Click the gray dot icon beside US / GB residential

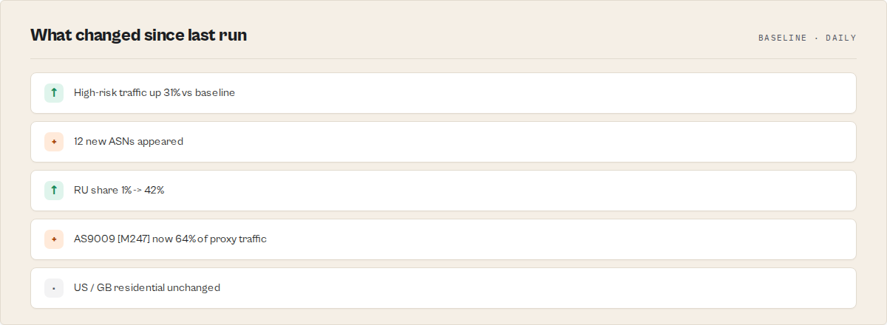[x=54, y=288]
